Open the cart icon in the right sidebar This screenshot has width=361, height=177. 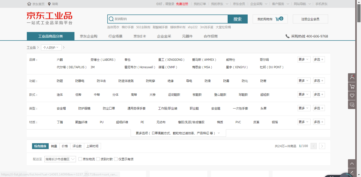click(352, 86)
